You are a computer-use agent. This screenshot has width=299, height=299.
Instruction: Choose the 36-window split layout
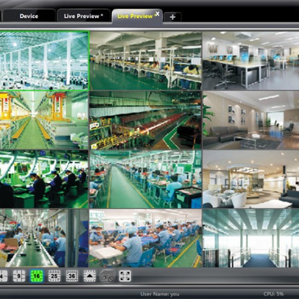click(72, 276)
